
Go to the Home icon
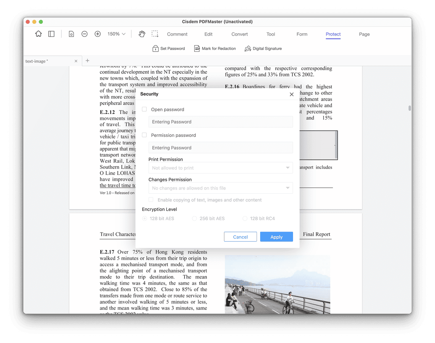pyautogui.click(x=38, y=34)
